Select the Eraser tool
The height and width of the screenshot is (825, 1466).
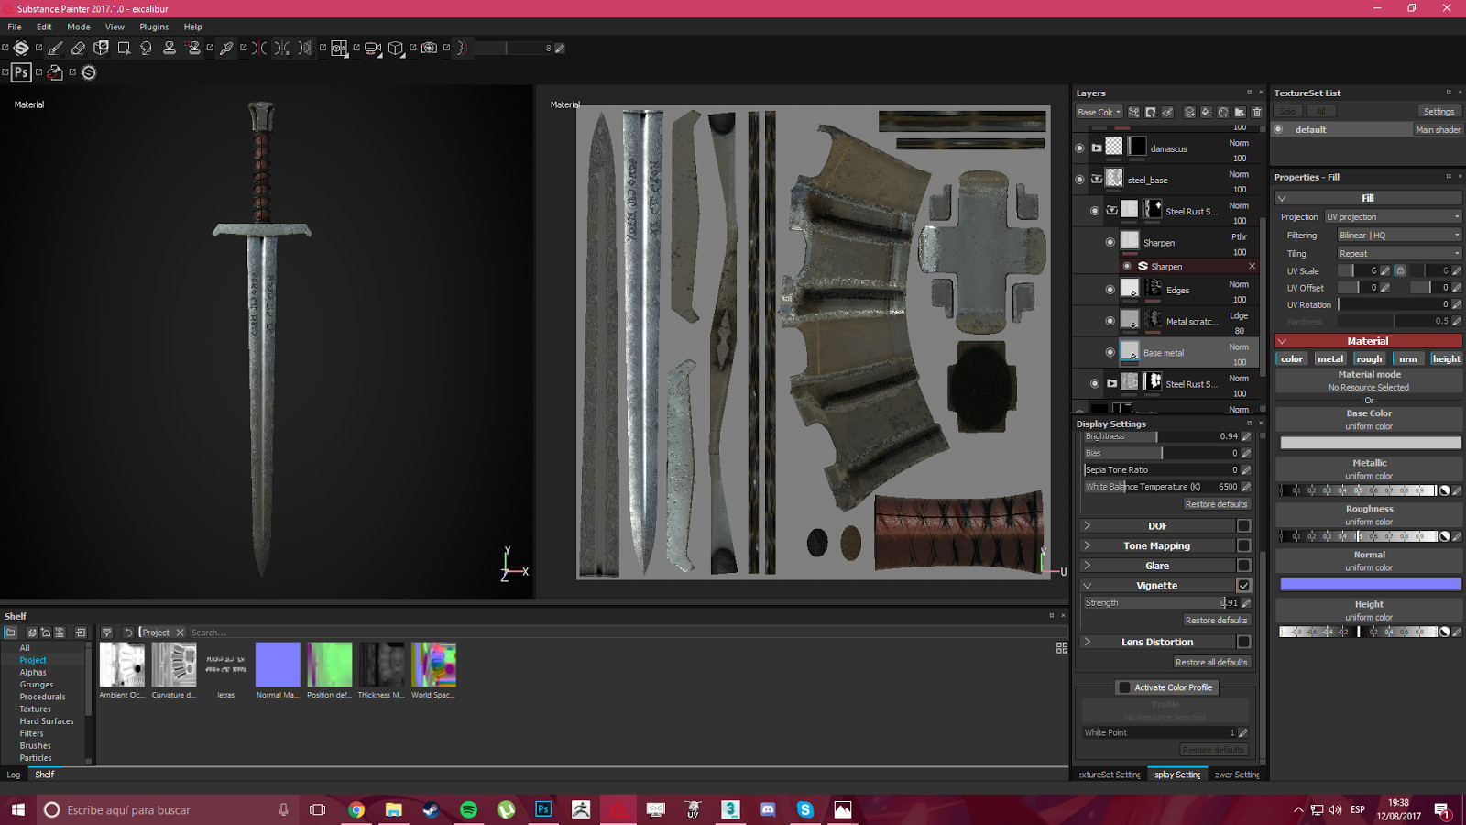click(x=78, y=49)
